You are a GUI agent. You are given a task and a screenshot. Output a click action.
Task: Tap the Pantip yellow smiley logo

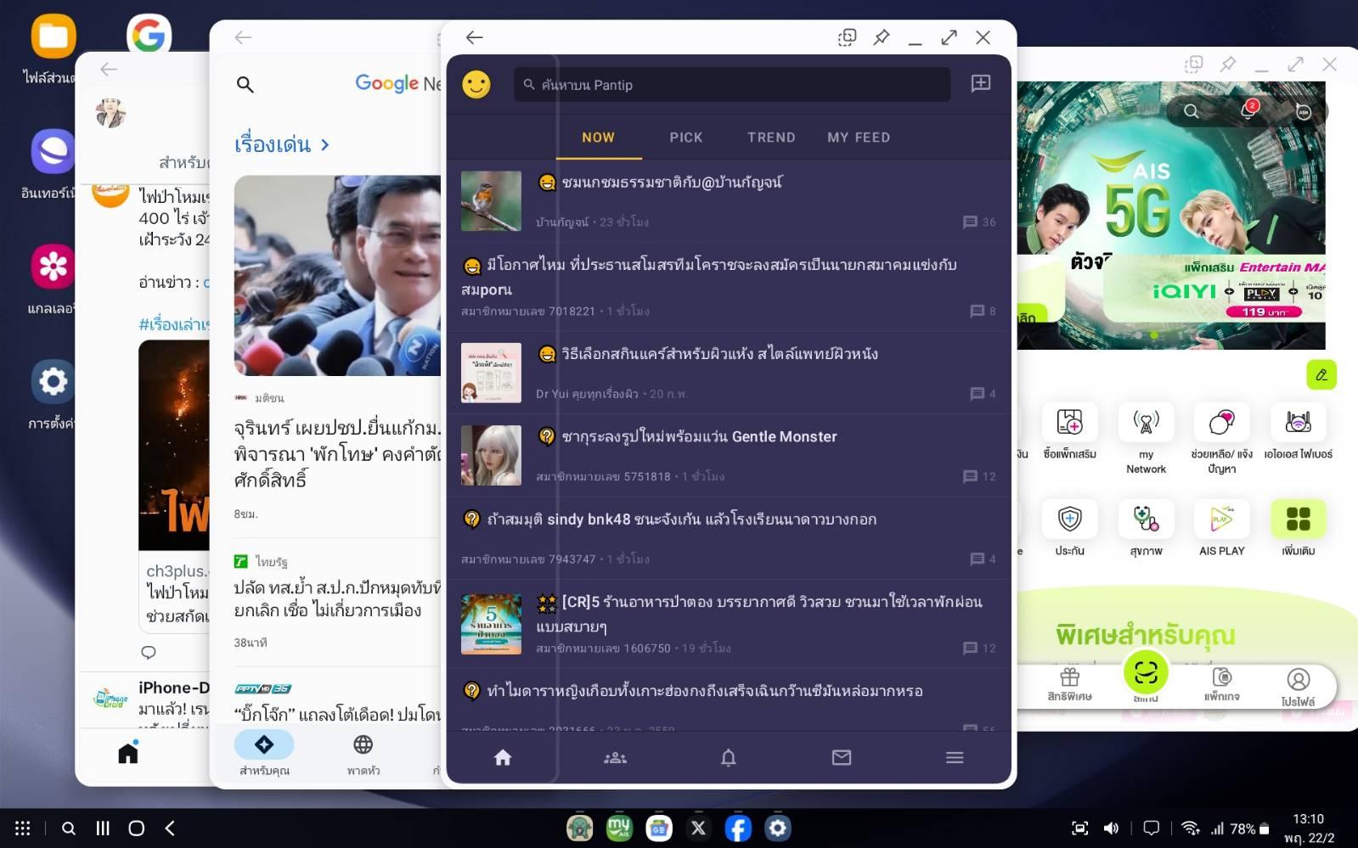tap(476, 84)
